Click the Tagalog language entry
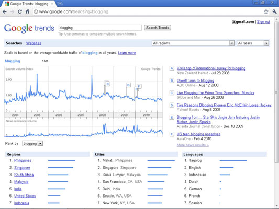Screen dimensions: 279x209 (x=195, y=160)
